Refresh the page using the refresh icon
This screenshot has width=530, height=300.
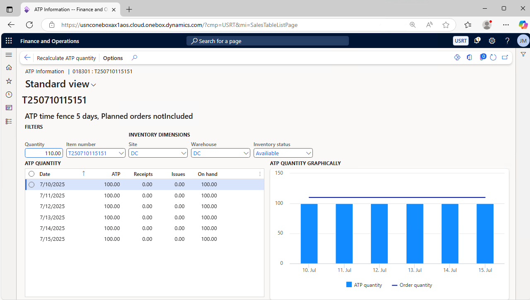click(493, 58)
